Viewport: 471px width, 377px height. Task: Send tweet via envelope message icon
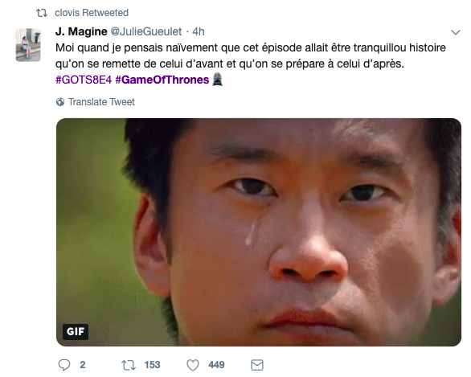coord(257,365)
